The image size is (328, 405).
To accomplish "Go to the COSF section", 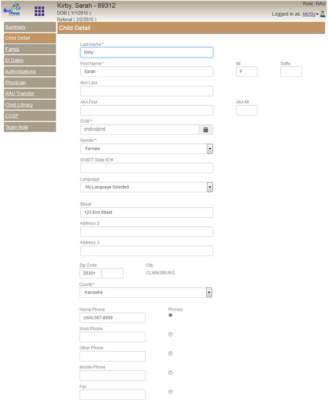I will pos(30,116).
